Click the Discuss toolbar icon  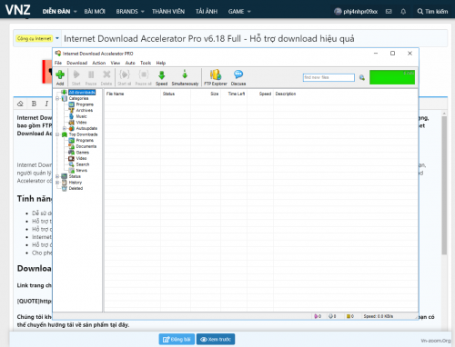pos(238,77)
